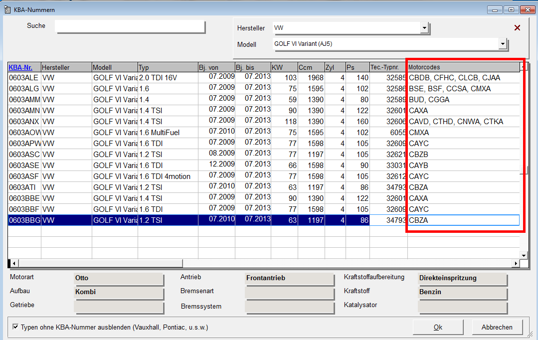Sort by KBA-Nr. column header
Image resolution: width=538 pixels, height=340 pixels.
pos(24,67)
